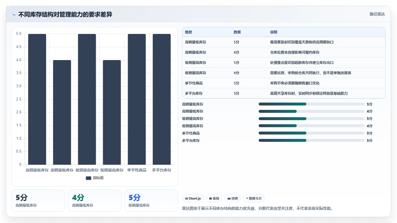
Task: Click the cell 采购节奏必须跟随销售窗口变化
Action: tap(295, 83)
